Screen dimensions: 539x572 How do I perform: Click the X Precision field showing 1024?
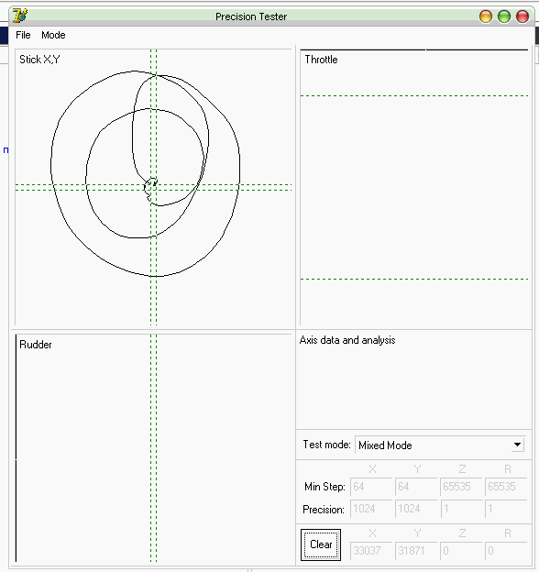click(x=371, y=509)
